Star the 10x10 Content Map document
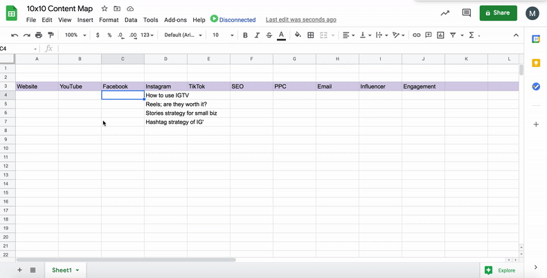The image size is (547, 278). (104, 9)
